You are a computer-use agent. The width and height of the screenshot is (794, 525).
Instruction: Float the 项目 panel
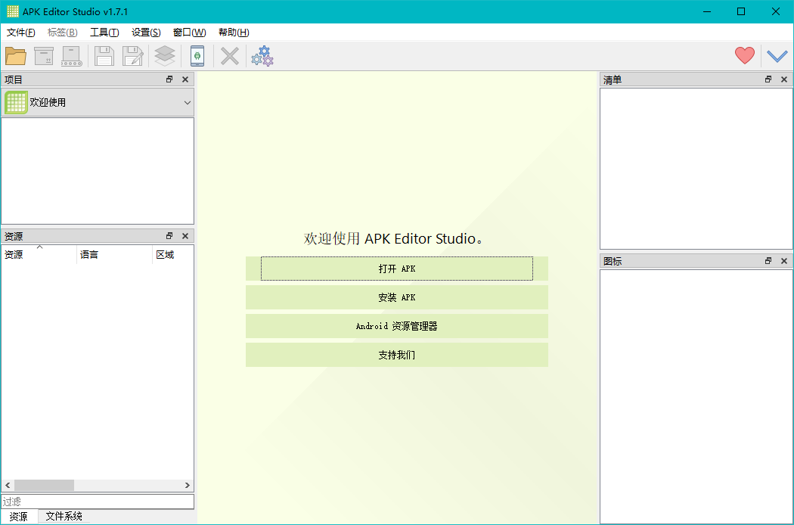[169, 79]
